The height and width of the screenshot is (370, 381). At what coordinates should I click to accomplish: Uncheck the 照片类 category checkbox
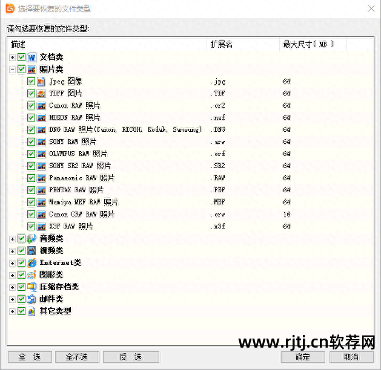21,70
